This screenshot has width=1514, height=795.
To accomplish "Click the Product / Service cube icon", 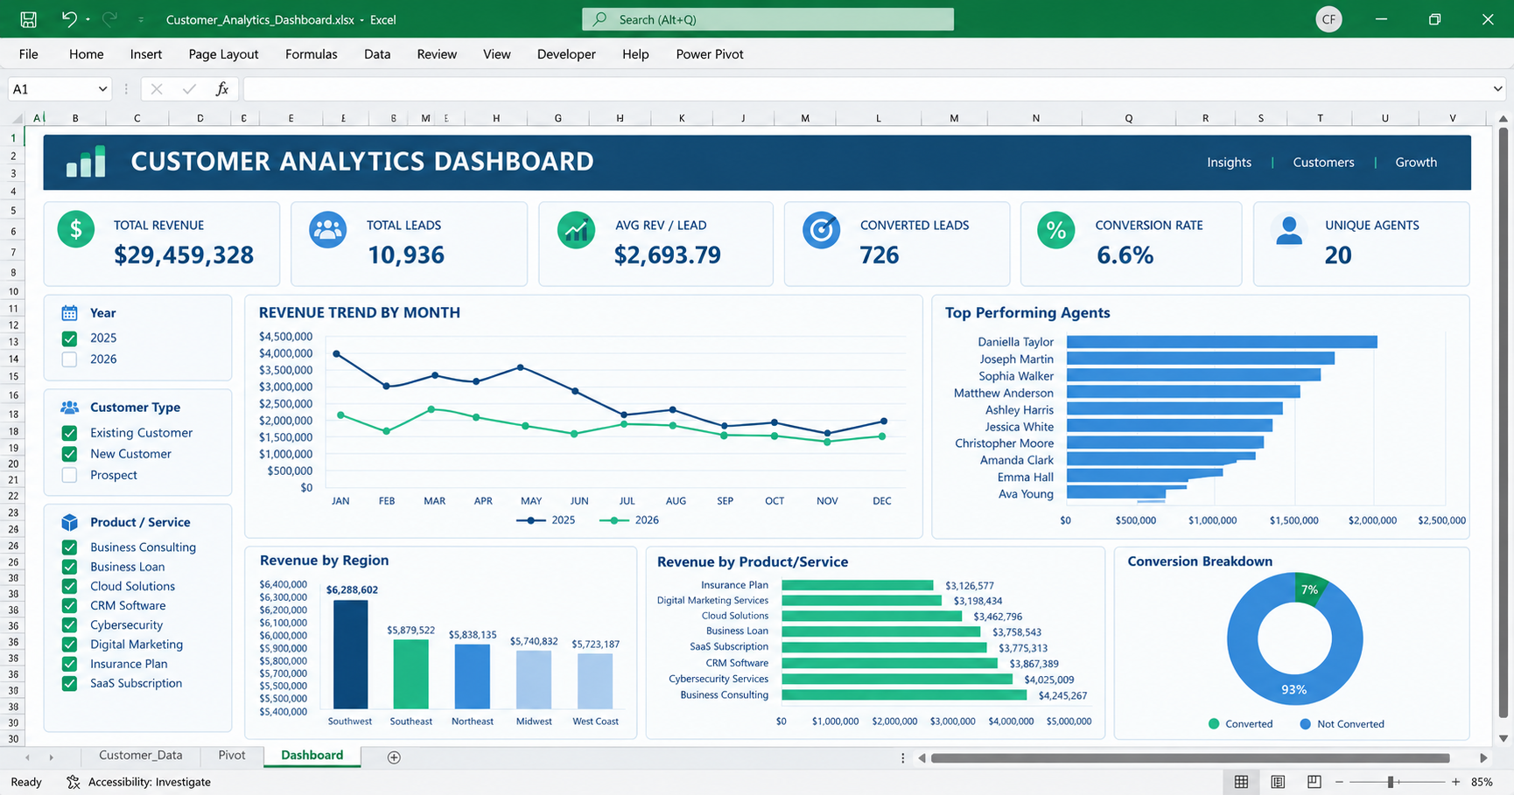I will click(x=70, y=522).
